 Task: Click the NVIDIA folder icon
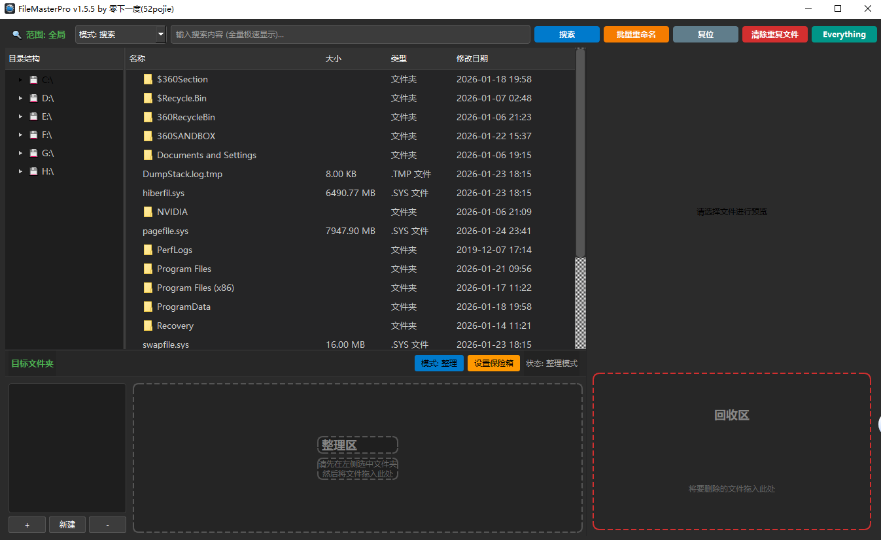pos(148,212)
